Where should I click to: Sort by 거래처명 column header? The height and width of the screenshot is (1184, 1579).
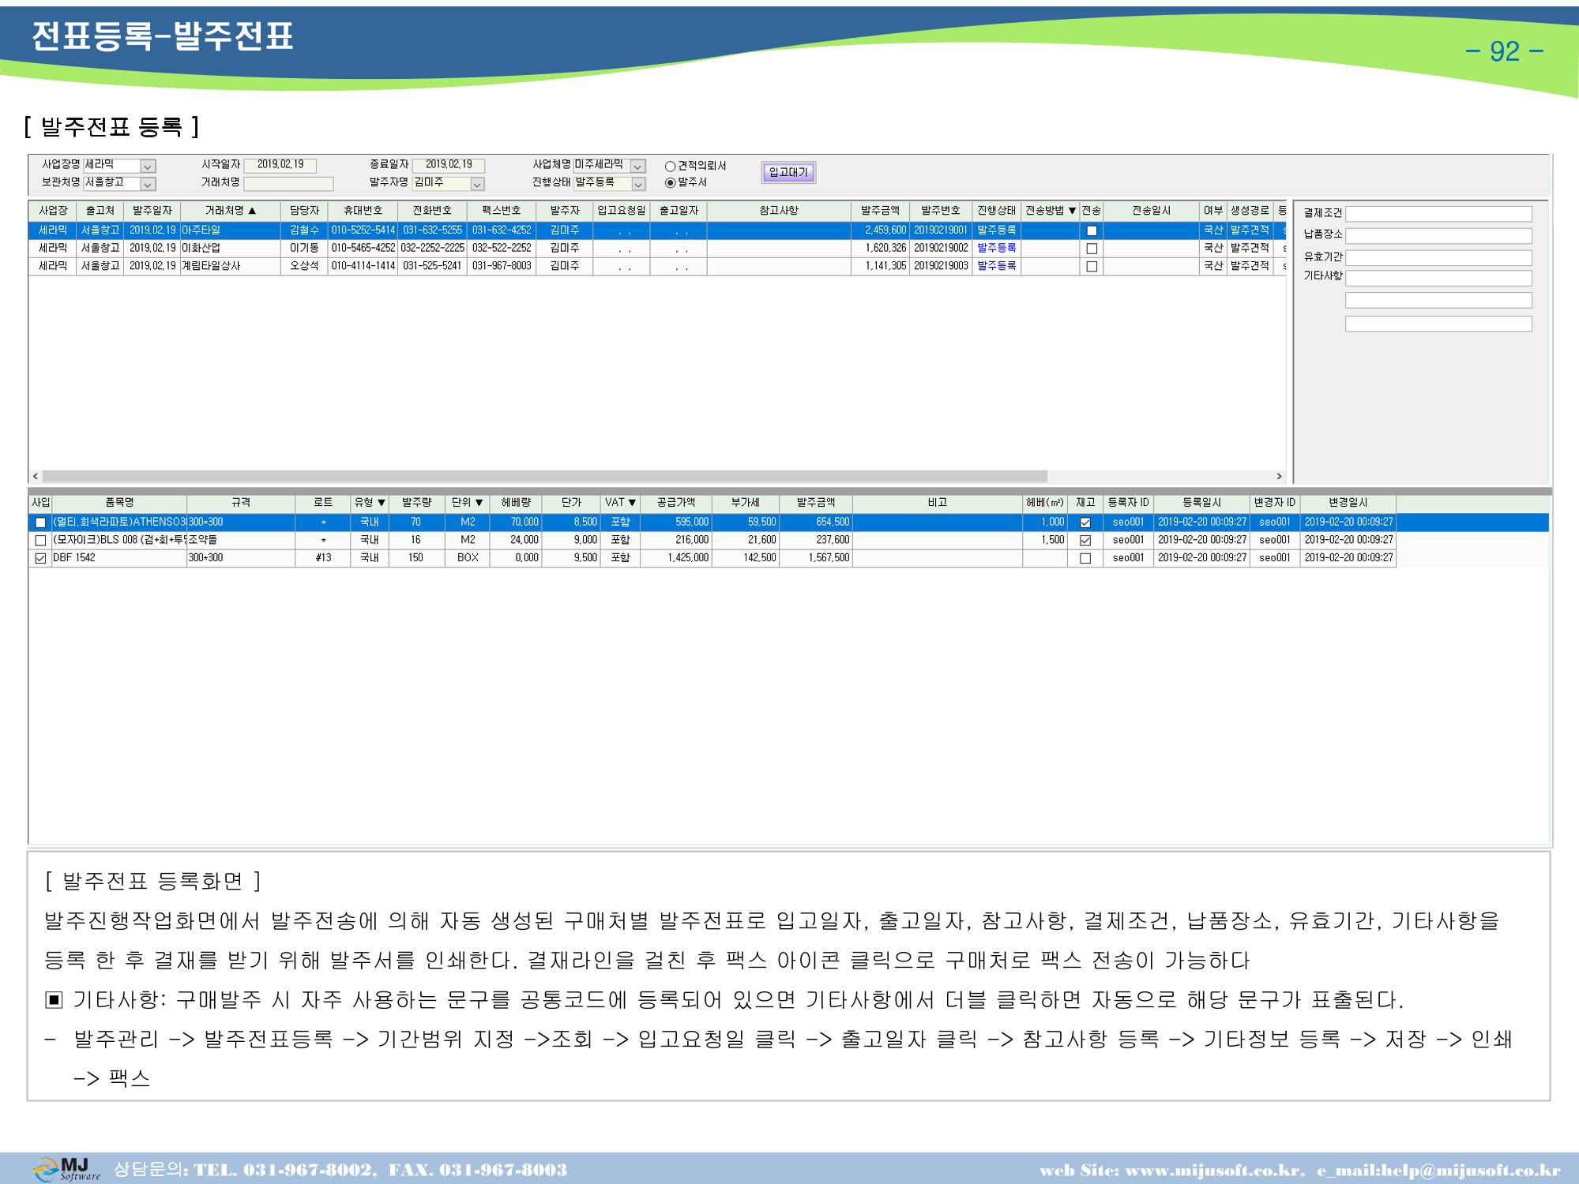[231, 211]
